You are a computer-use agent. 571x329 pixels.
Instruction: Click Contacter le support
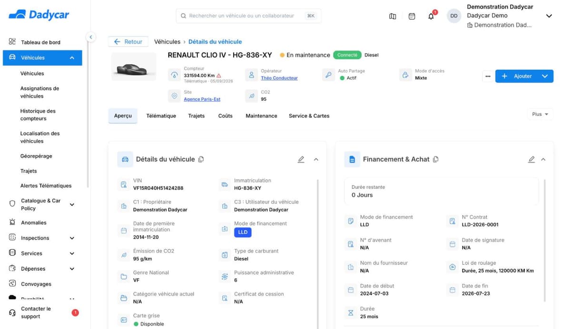(x=36, y=312)
